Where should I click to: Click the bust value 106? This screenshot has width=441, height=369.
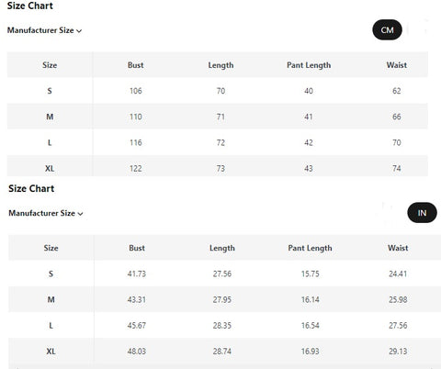tap(136, 91)
